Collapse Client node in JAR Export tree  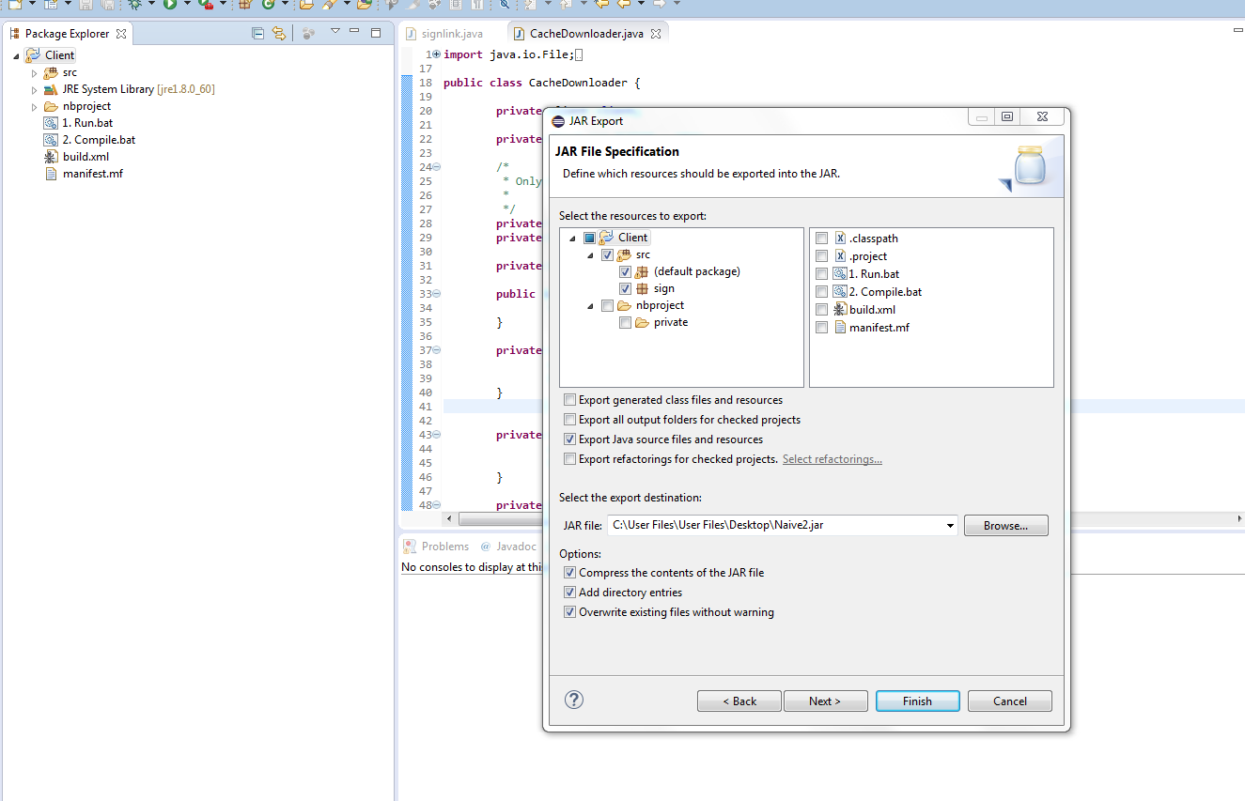pos(572,239)
